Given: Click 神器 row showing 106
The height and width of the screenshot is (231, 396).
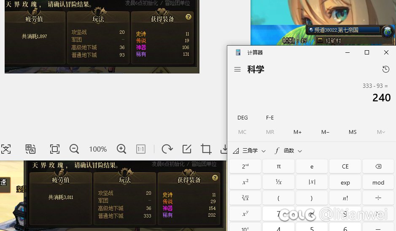Looking at the screenshot, I should click(162, 47).
